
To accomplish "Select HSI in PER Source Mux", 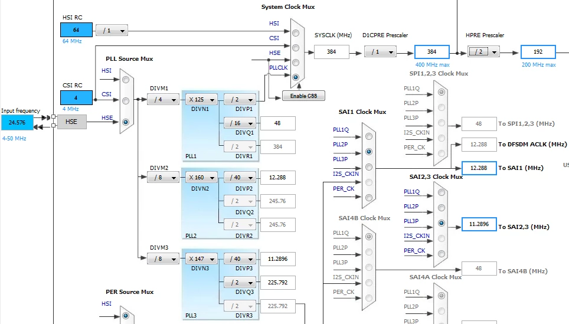I will [x=126, y=316].
